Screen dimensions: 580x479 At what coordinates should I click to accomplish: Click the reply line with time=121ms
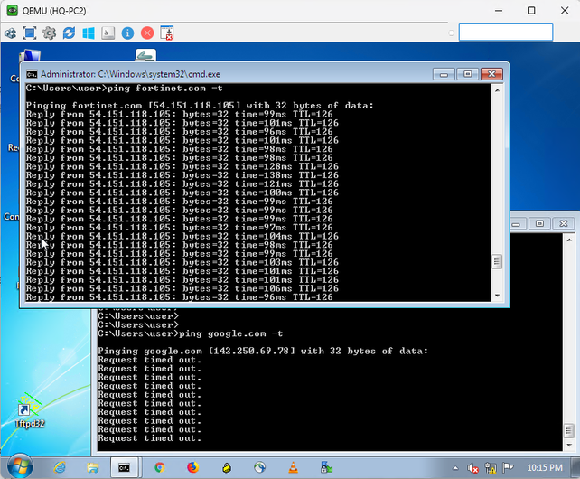182,184
